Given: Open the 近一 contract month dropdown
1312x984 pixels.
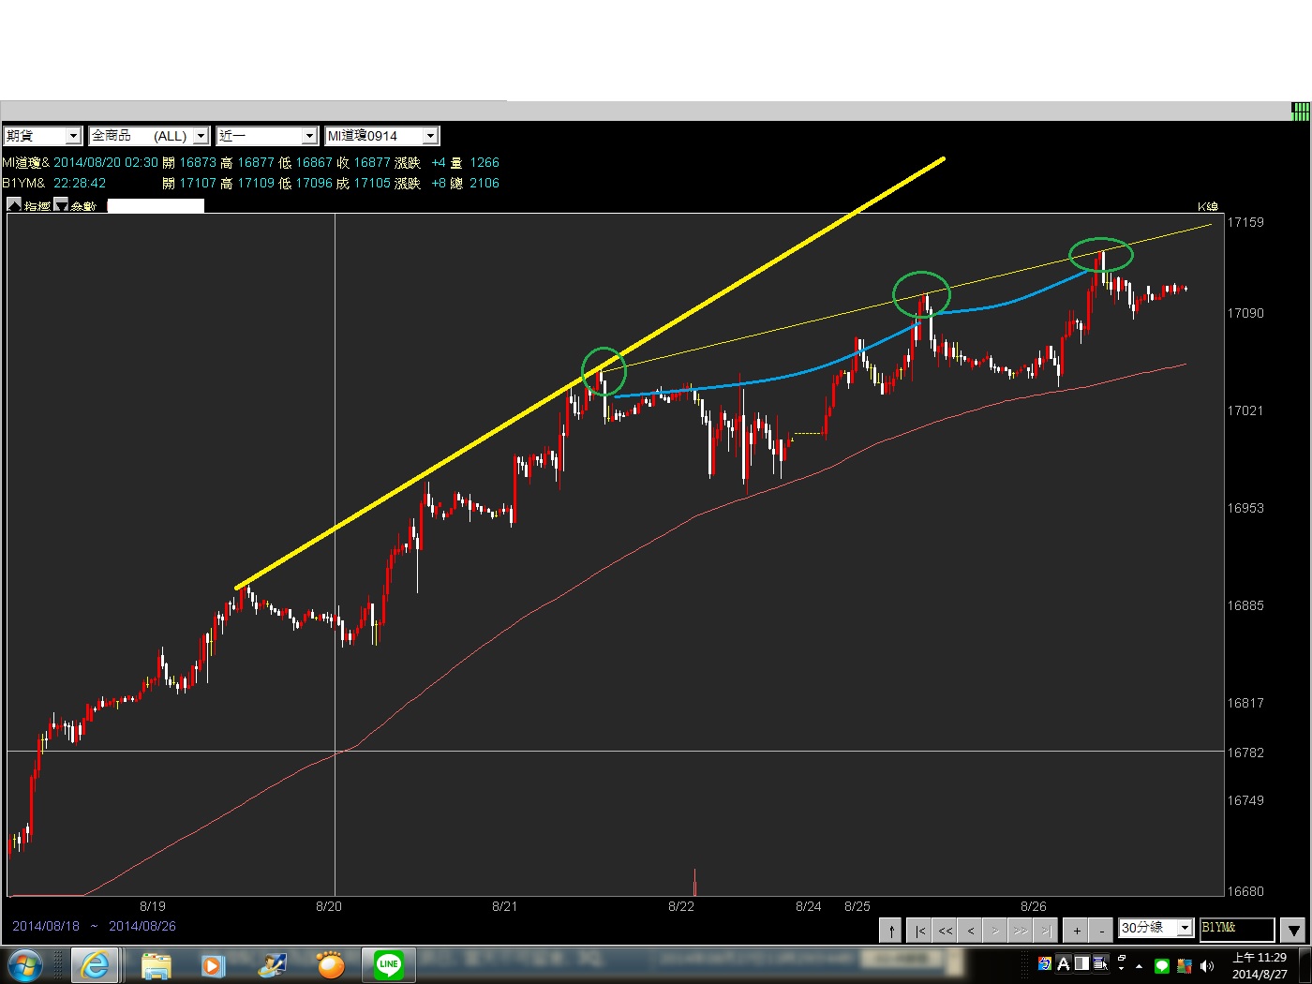Looking at the screenshot, I should coord(267,136).
